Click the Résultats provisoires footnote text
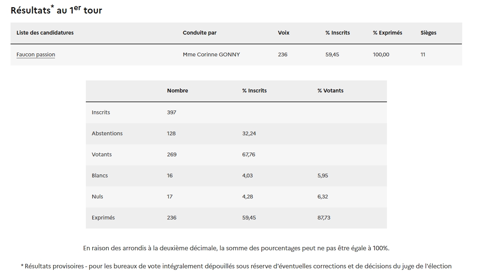 pos(236,266)
